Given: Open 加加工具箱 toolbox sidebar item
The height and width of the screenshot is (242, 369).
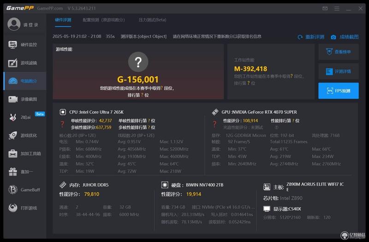Looking at the screenshot, I should click(25, 154).
